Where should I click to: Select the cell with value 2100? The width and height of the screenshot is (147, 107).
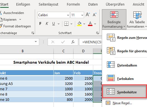pos(83,79)
